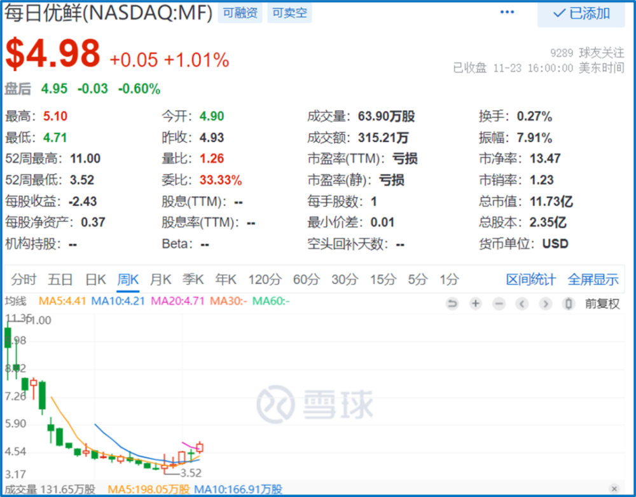Switch to the 120分 chart tab
This screenshot has height=497, width=636.
coord(265,279)
